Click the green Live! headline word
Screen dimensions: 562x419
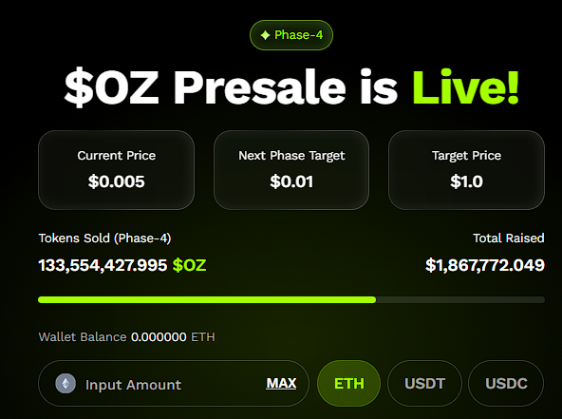point(465,87)
